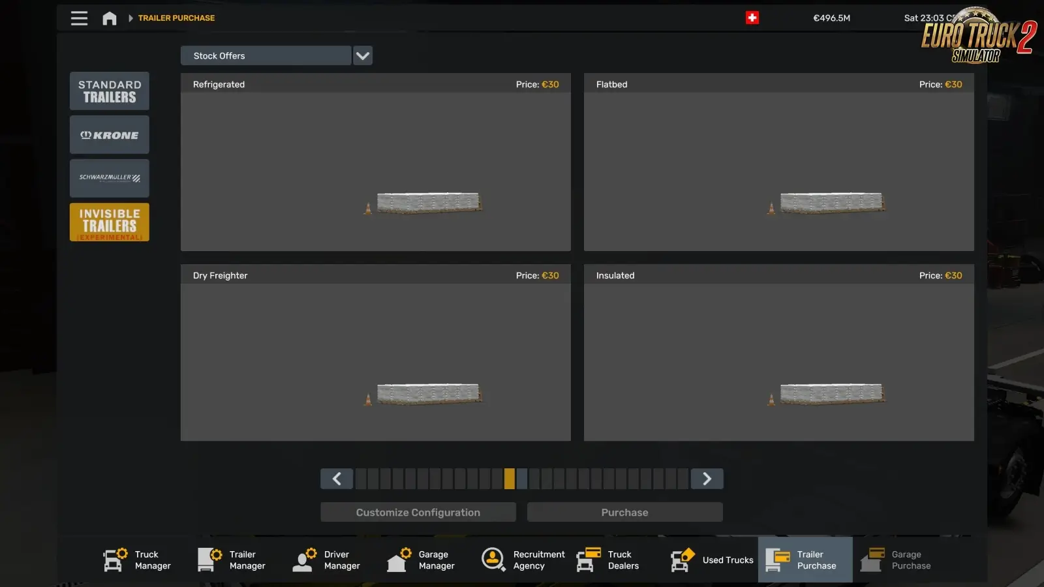1044x587 pixels.
Task: Go to next page of trailer offers
Action: [x=707, y=479]
